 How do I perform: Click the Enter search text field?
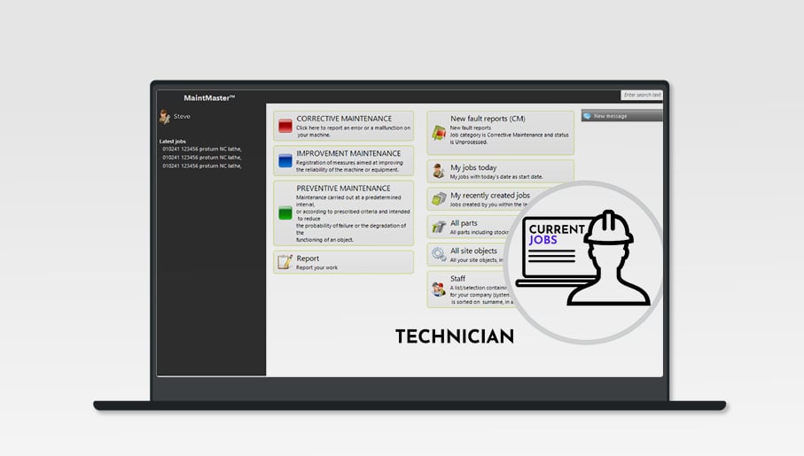tap(641, 95)
